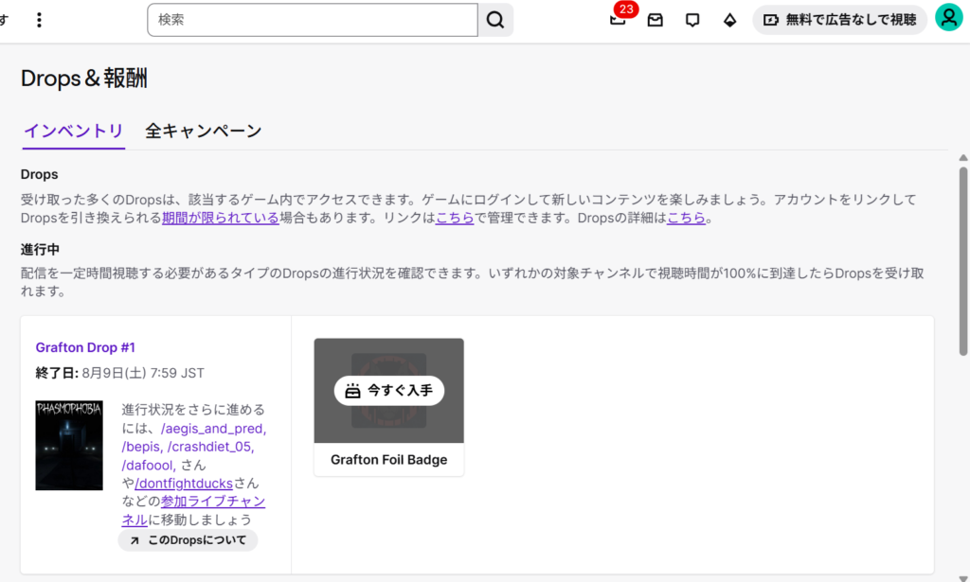Image resolution: width=970 pixels, height=582 pixels.
Task: Click the scrollbar down arrow
Action: pyautogui.click(x=963, y=578)
